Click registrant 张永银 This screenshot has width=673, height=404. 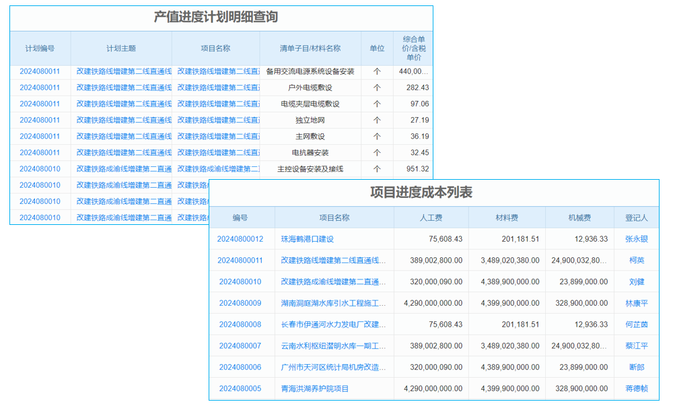(636, 239)
